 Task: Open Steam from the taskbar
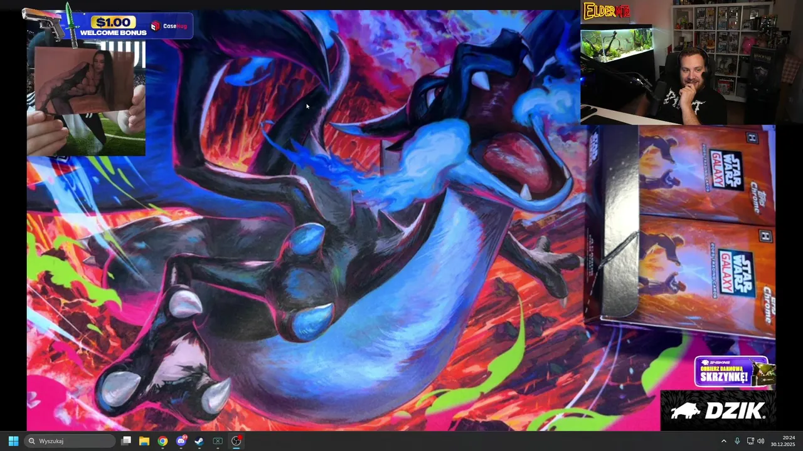[x=199, y=441]
